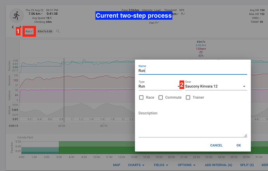
Task: Open the Type dropdown showing Run
Action: coord(160,86)
